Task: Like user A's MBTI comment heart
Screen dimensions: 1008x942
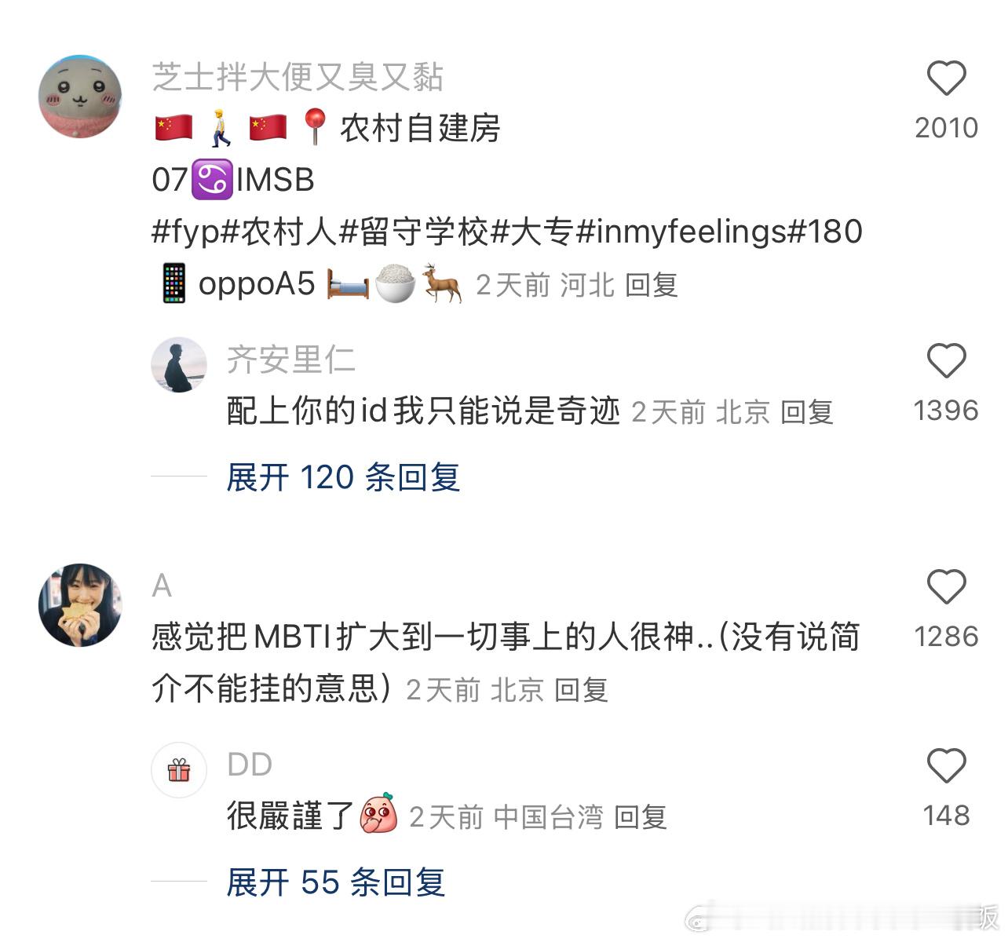Action: click(x=946, y=587)
